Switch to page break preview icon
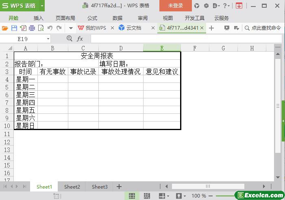The image size is (285, 200). (x=147, y=196)
